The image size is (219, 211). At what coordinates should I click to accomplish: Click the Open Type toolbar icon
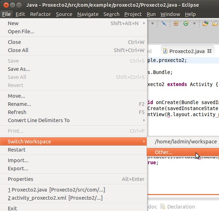coord(205,23)
